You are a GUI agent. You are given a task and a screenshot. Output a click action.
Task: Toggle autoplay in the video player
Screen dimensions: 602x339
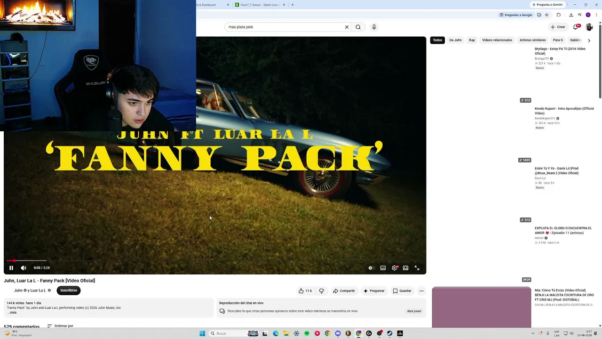point(371,268)
